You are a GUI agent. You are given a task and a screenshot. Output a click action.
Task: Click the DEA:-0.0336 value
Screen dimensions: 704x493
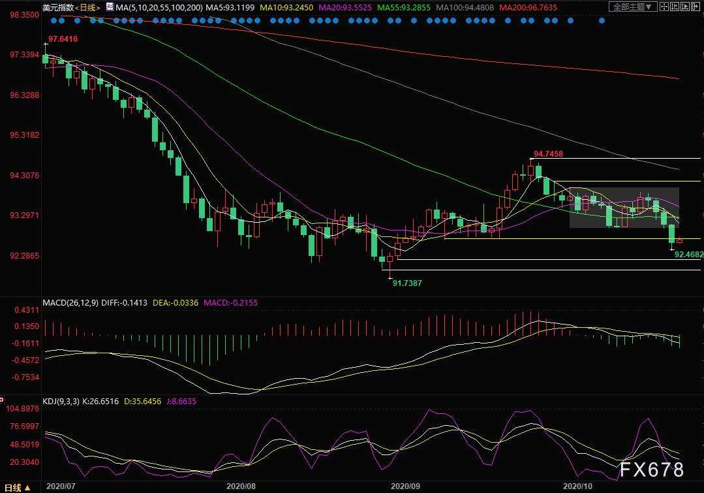[x=176, y=303]
